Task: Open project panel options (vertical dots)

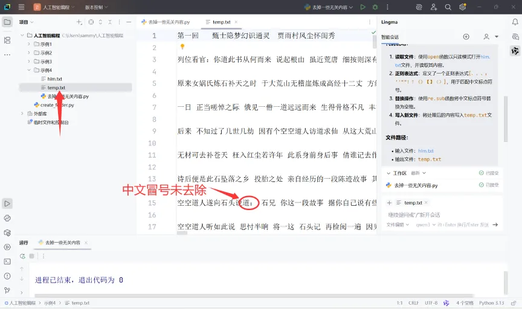Action: pos(119,22)
